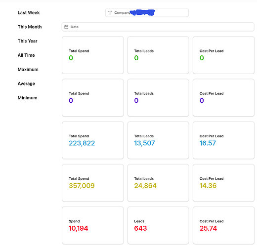Click the Cost Per Lead 14.36 value

pyautogui.click(x=208, y=186)
